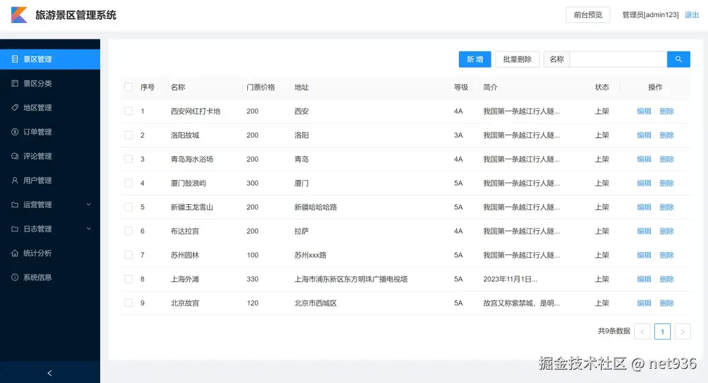Open the 订单管理 menu item
Screen dimensions: 708x383
(x=50, y=132)
